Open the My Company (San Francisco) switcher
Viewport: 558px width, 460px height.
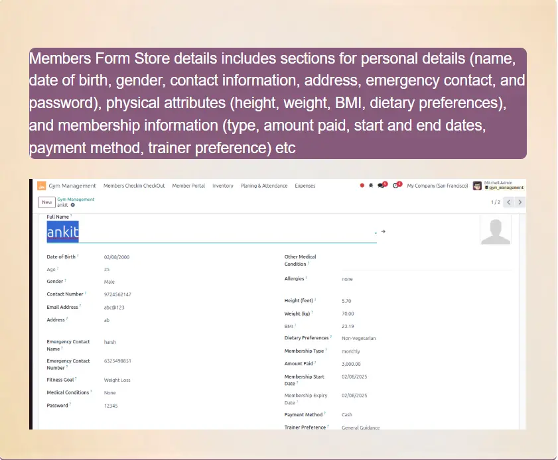pyautogui.click(x=437, y=186)
